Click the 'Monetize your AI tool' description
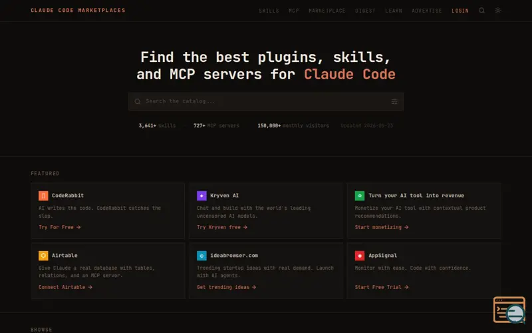This screenshot has height=333, width=532. [420, 212]
